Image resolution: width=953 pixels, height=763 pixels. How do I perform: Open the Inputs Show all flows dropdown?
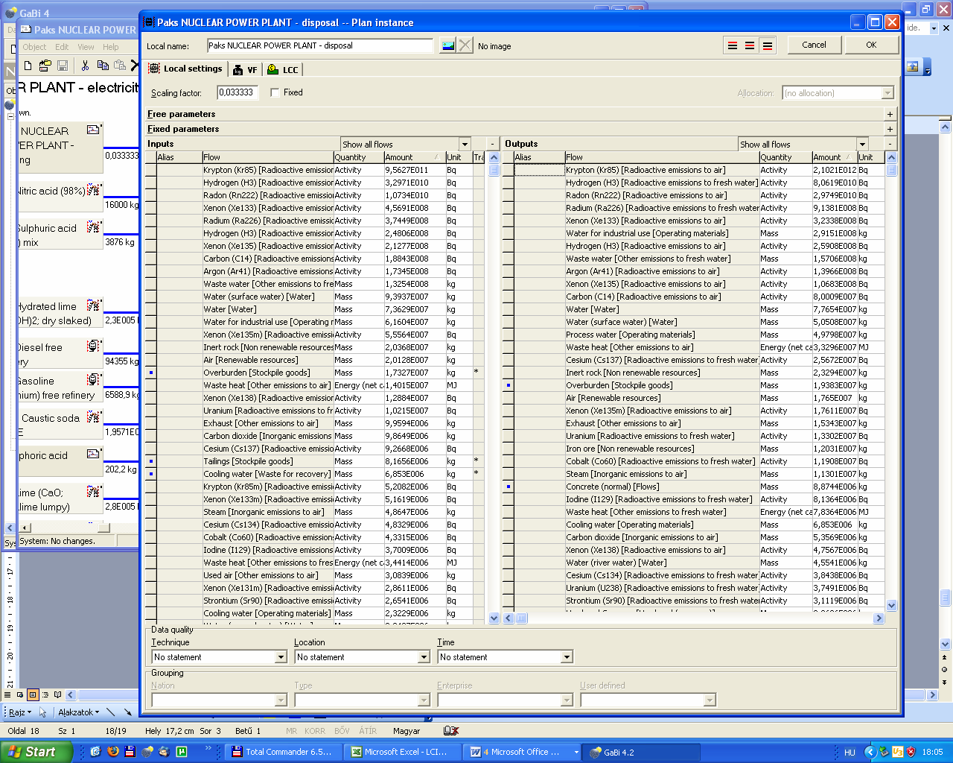click(465, 145)
